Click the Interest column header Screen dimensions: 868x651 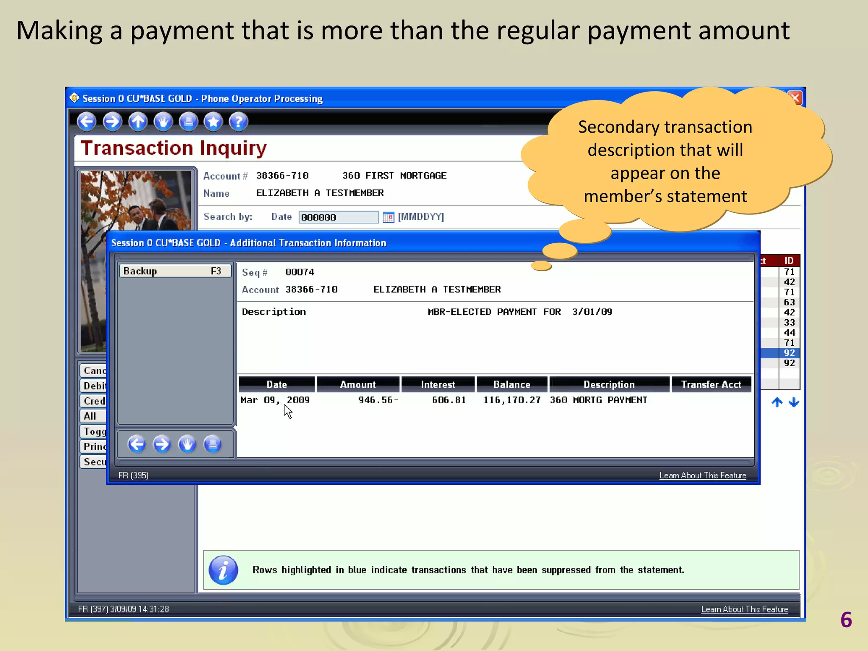pos(438,384)
